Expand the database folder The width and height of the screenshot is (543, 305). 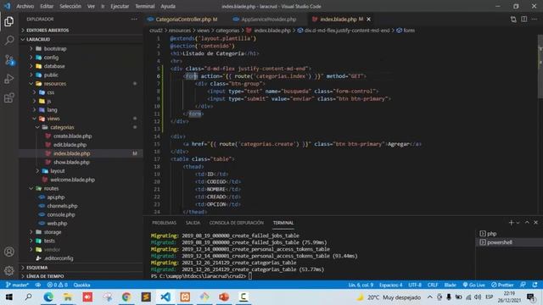click(54, 66)
